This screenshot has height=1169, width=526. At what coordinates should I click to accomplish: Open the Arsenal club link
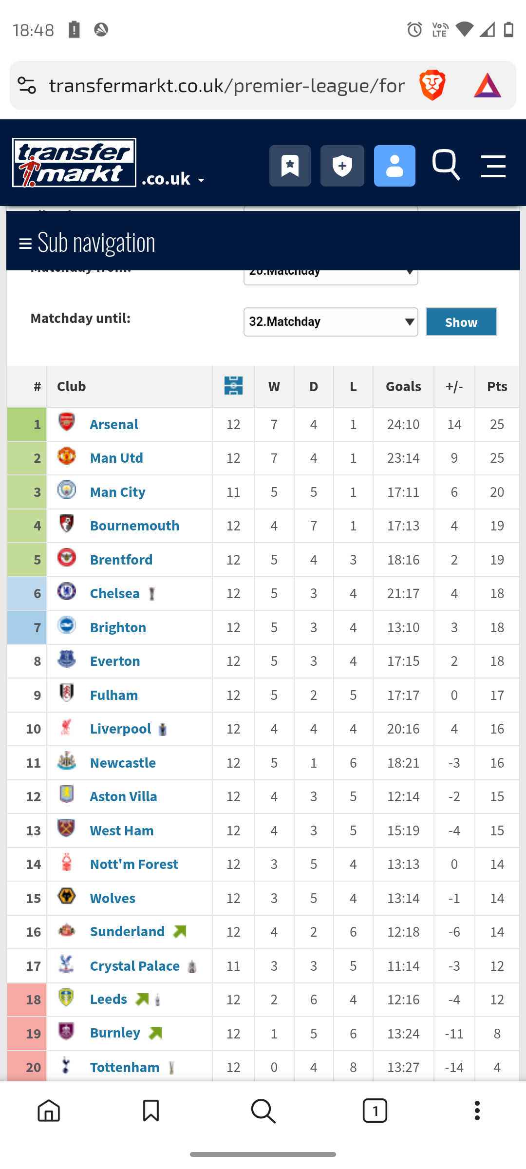point(114,424)
